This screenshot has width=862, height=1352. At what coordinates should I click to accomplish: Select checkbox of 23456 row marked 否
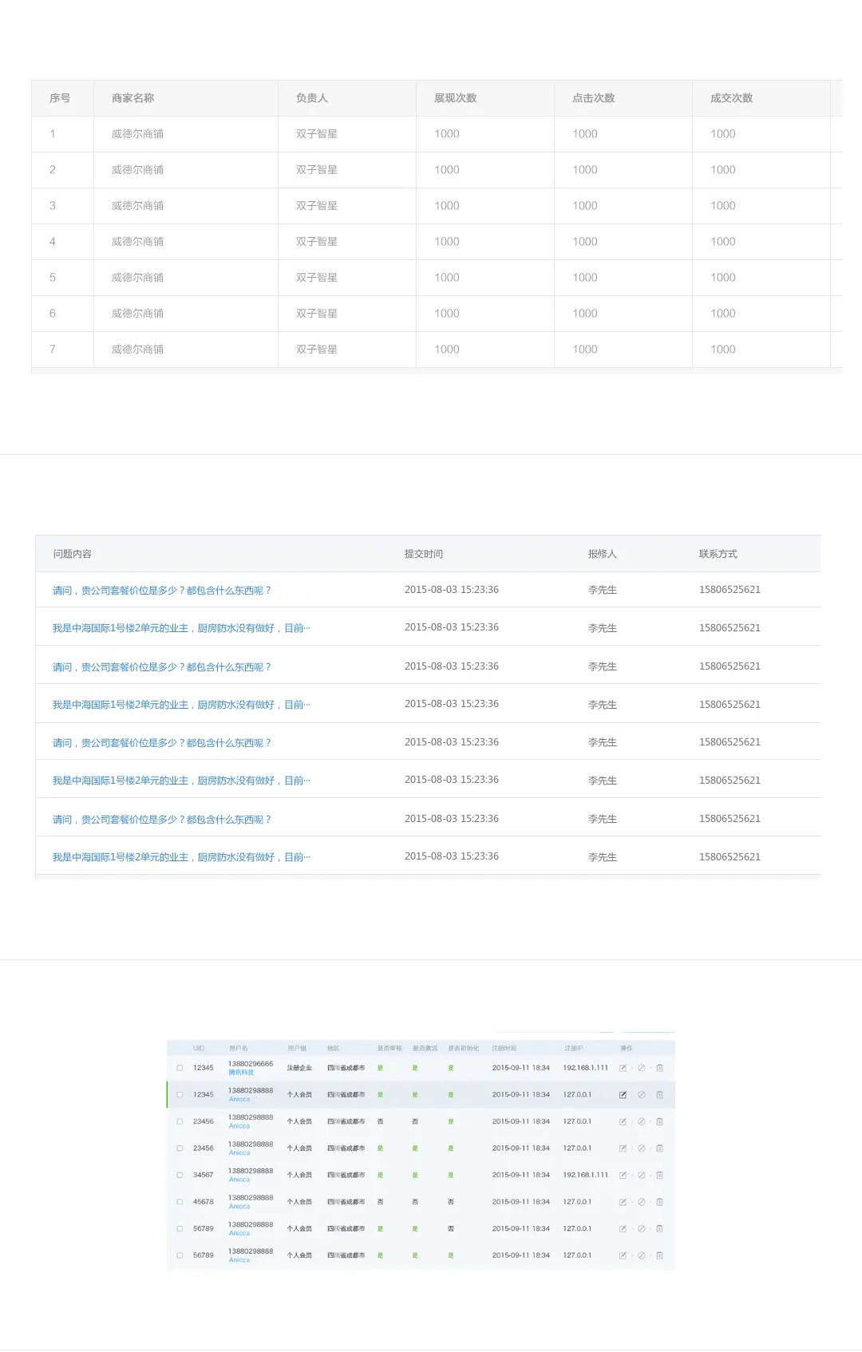click(180, 1121)
